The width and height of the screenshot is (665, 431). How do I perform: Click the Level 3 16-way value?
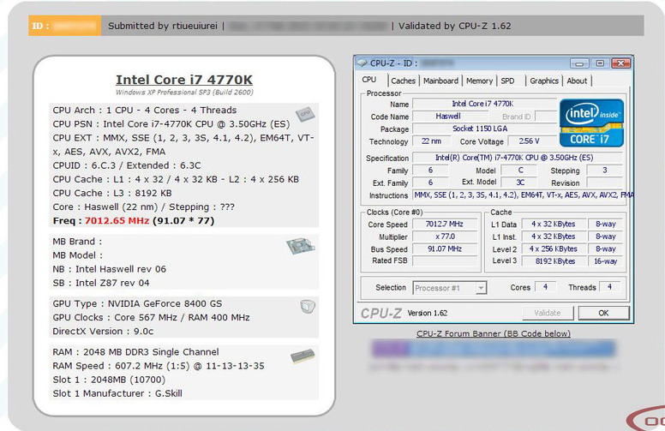(x=605, y=261)
